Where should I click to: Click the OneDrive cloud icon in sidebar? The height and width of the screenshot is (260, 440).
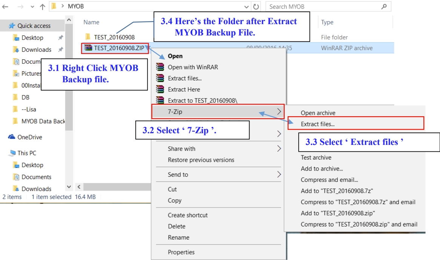[12, 137]
